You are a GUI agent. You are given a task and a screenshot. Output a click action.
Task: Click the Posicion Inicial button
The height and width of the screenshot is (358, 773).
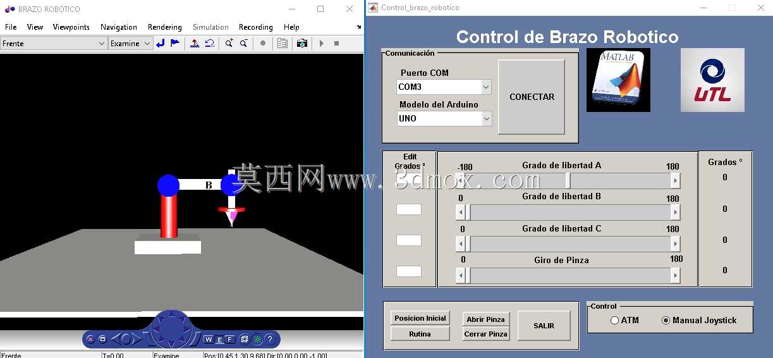(420, 318)
